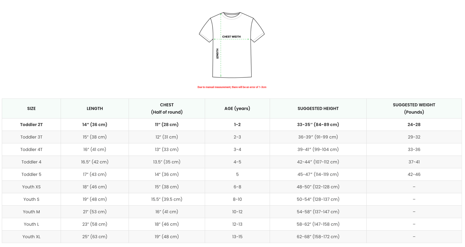Click the t-shirt measurement diagram
The width and height of the screenshot is (465, 247).
[232, 45]
